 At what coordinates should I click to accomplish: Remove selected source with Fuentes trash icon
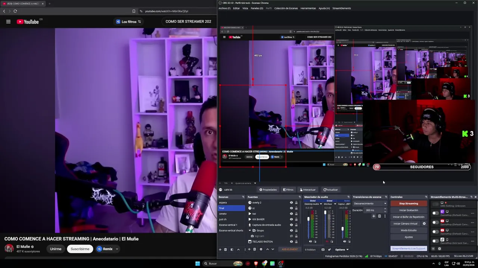click(x=254, y=249)
